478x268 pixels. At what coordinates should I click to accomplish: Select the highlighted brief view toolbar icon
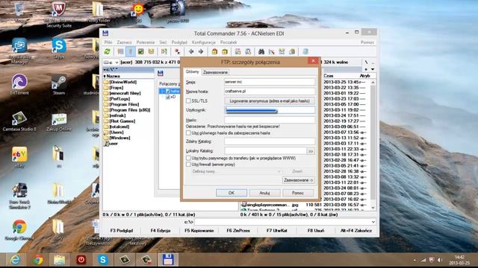(x=131, y=51)
